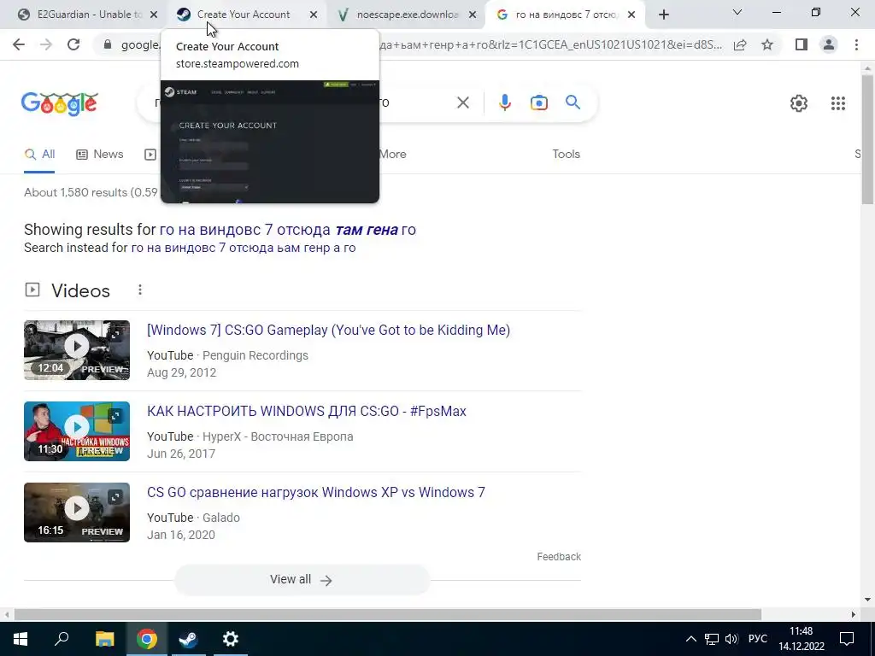
Task: Close the noescape.exe tab
Action: (473, 15)
